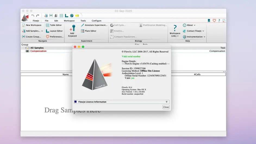Screen dimensions: 256x144
Task: Click the collapse arrows at the group panel's right edge
Action: click(x=224, y=71)
